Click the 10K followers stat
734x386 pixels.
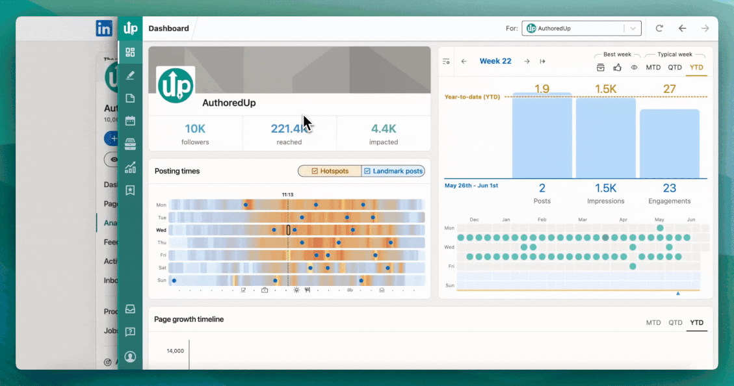(195, 133)
